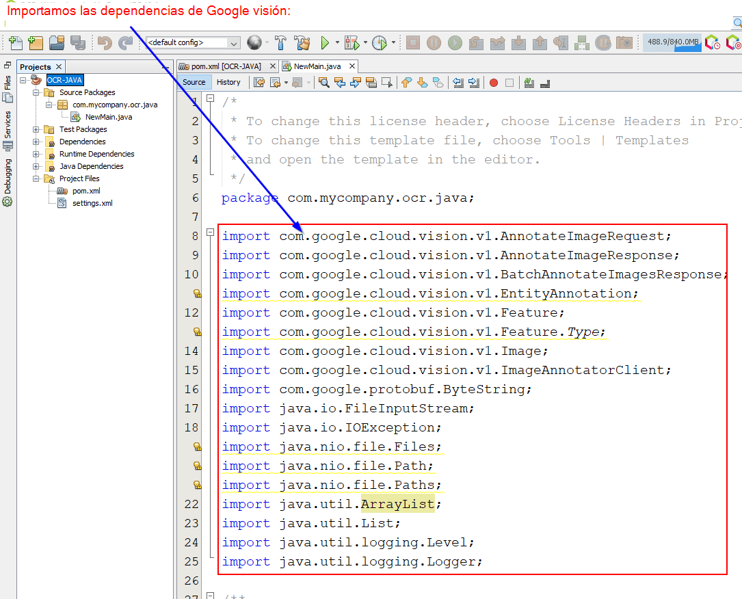This screenshot has width=742, height=599.
Task: Select settings.xml in Project Files
Action: [92, 203]
